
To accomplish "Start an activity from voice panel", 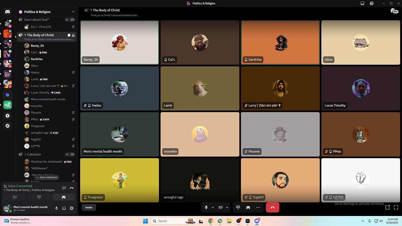I will 63,197.
